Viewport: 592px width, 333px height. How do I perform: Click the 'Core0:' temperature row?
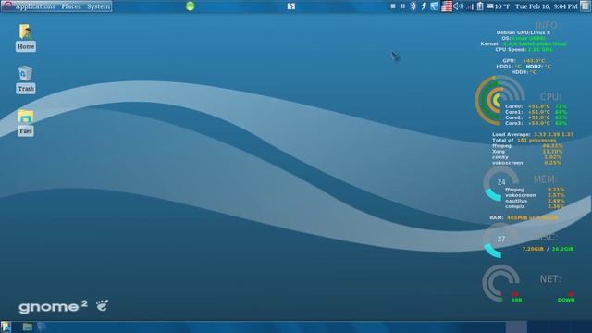(536, 106)
